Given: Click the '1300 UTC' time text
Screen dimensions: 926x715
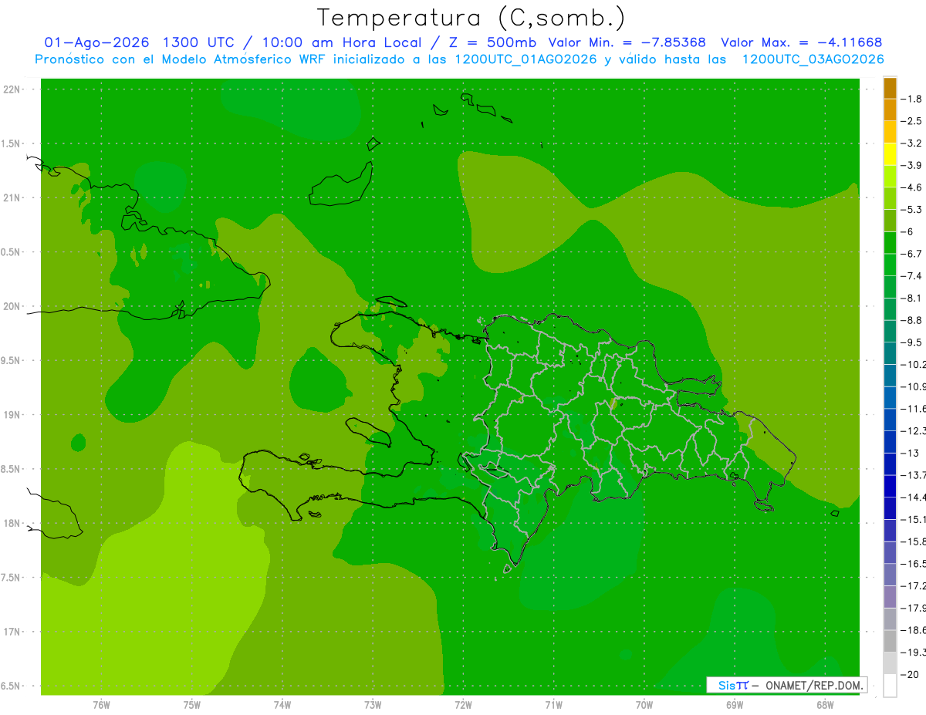Looking at the screenshot, I should coord(199,42).
